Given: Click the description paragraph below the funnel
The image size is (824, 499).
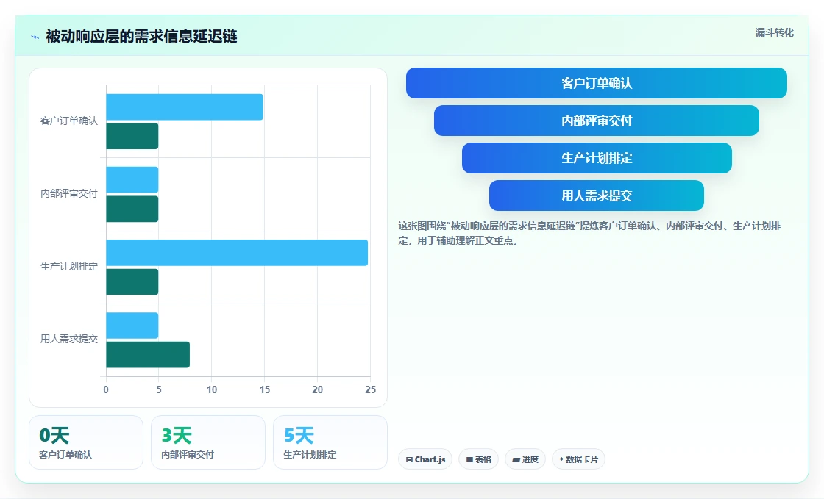Looking at the screenshot, I should (589, 233).
